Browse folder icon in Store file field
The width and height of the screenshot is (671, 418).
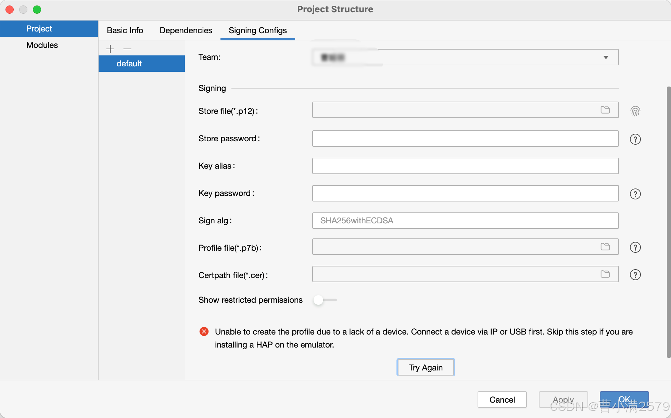tap(605, 110)
